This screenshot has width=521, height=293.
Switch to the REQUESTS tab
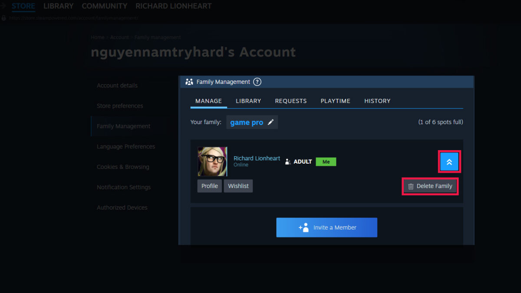click(291, 101)
